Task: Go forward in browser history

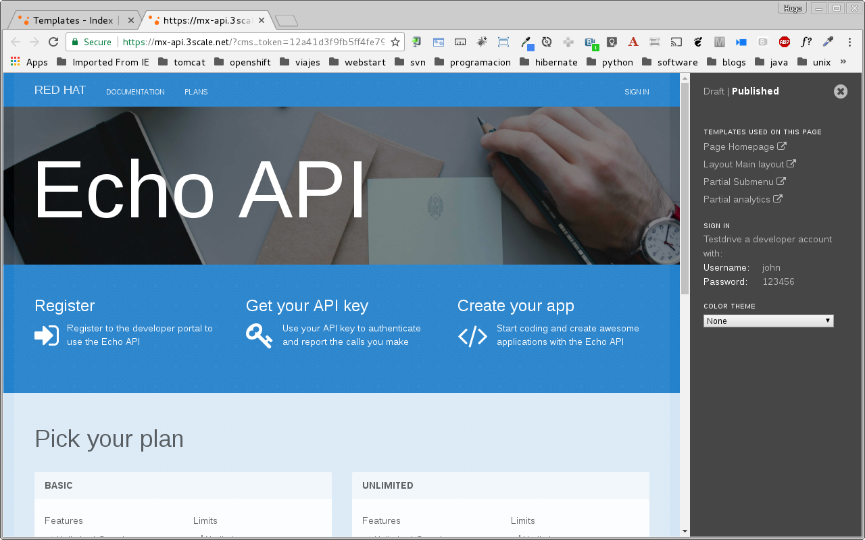Action: 34,42
